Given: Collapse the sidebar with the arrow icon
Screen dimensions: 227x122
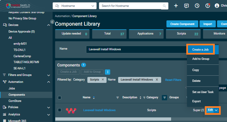Looking at the screenshot, I should (x=52, y=22).
